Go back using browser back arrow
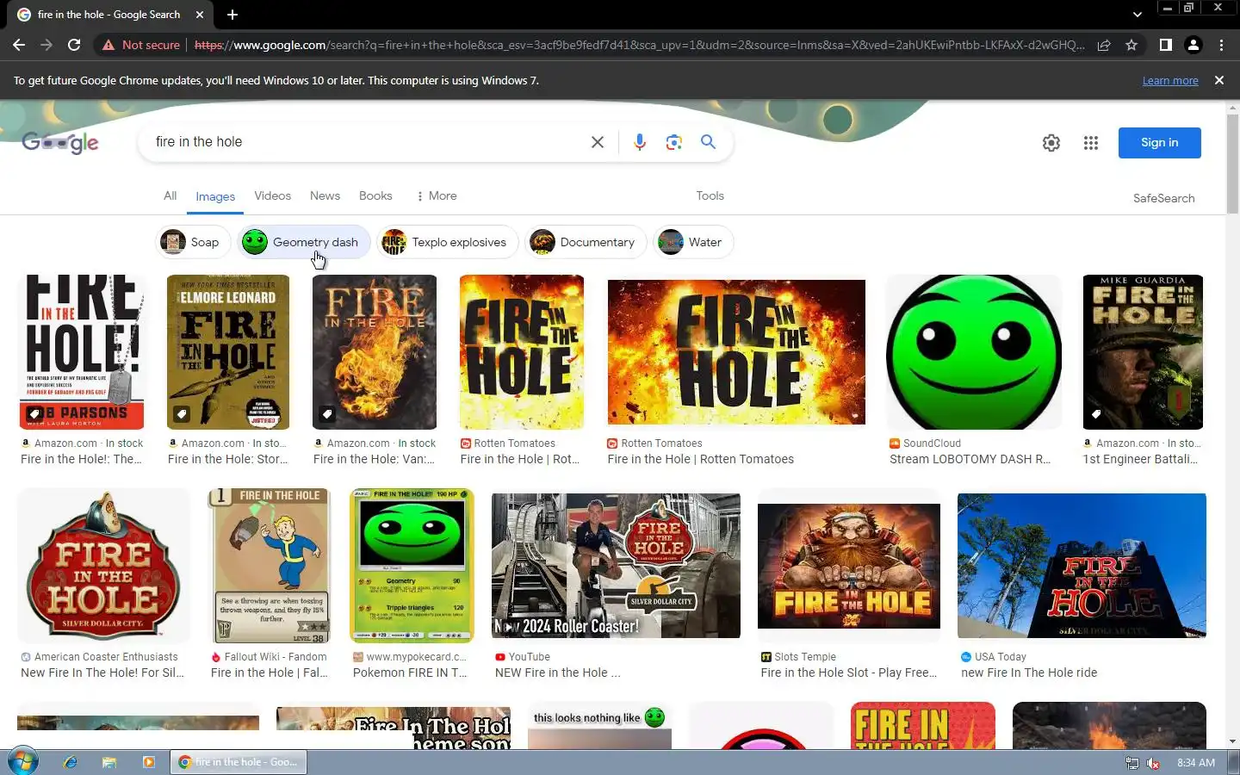1240x775 pixels. (19, 45)
